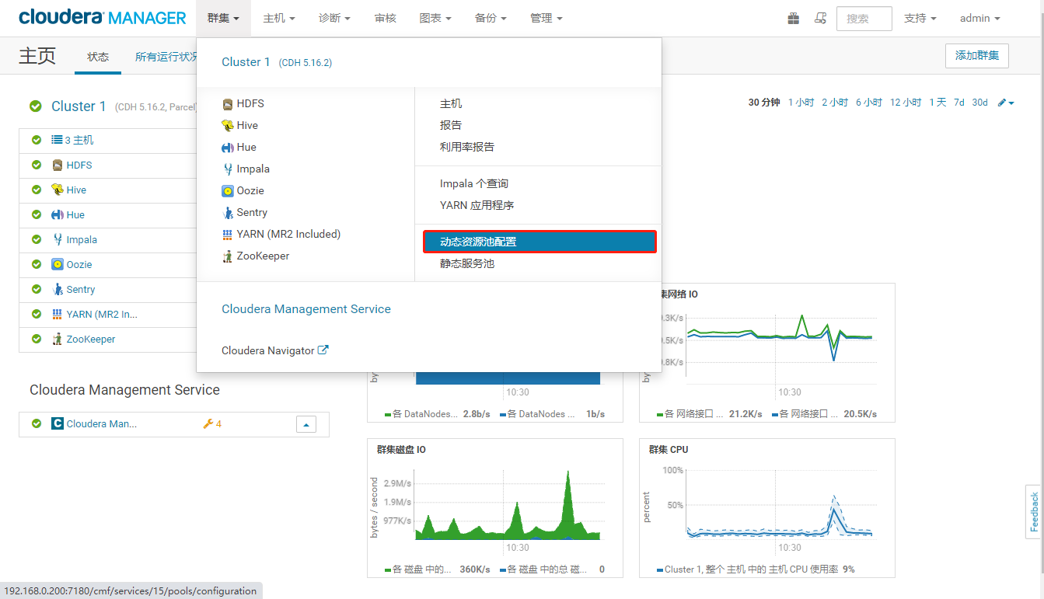
Task: Click the Impala icon in the dropdown menu
Action: pos(228,169)
